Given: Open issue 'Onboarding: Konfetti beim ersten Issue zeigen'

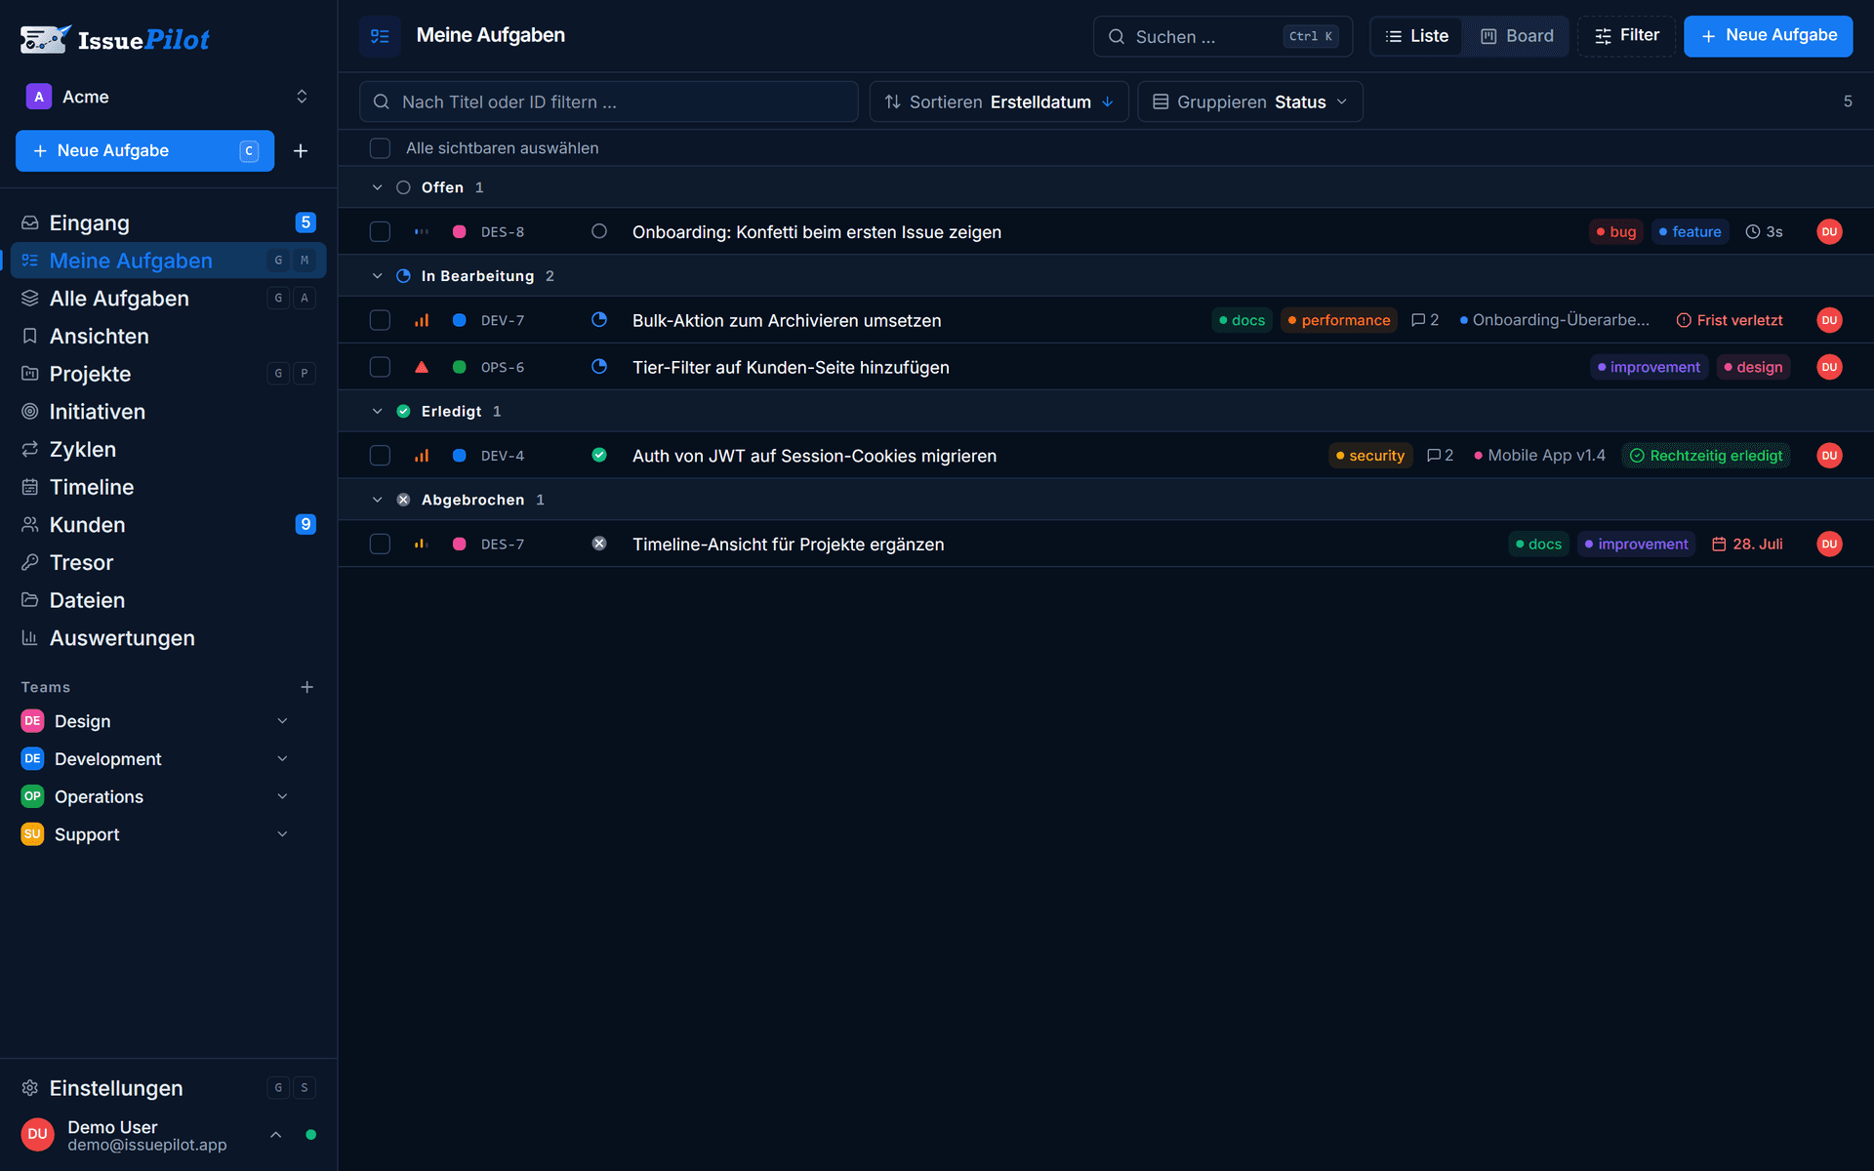Looking at the screenshot, I should 817,232.
